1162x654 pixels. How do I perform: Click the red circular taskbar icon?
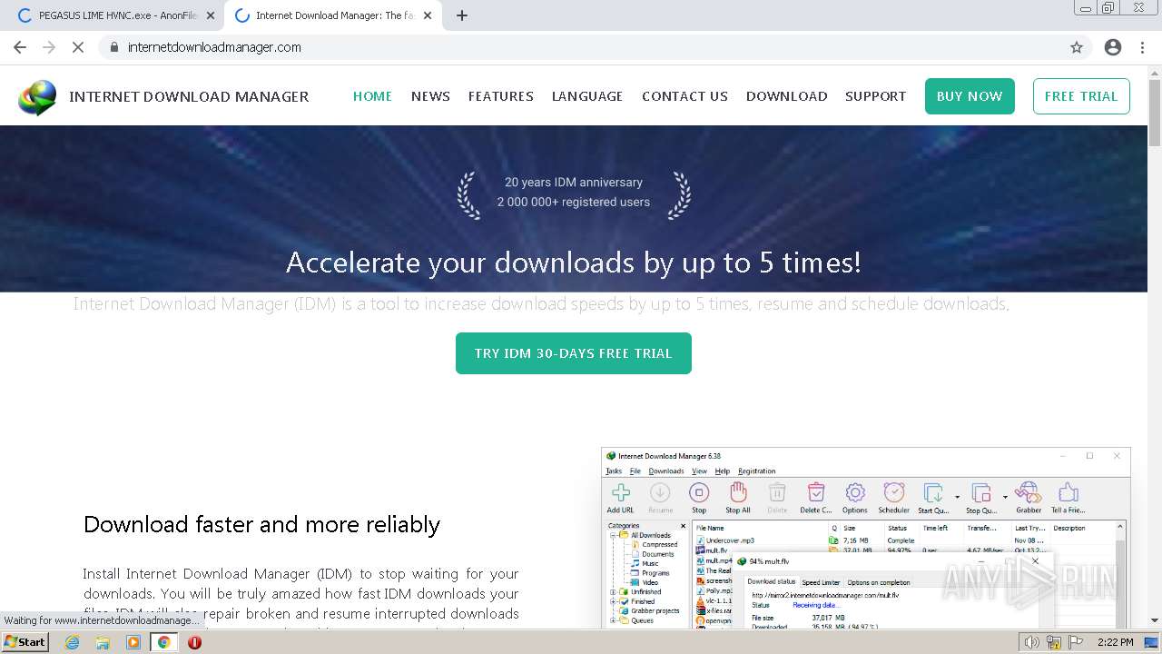tap(194, 642)
